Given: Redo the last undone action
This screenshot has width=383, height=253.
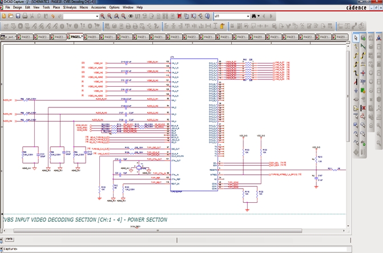Looking at the screenshot, I should [x=59, y=16].
